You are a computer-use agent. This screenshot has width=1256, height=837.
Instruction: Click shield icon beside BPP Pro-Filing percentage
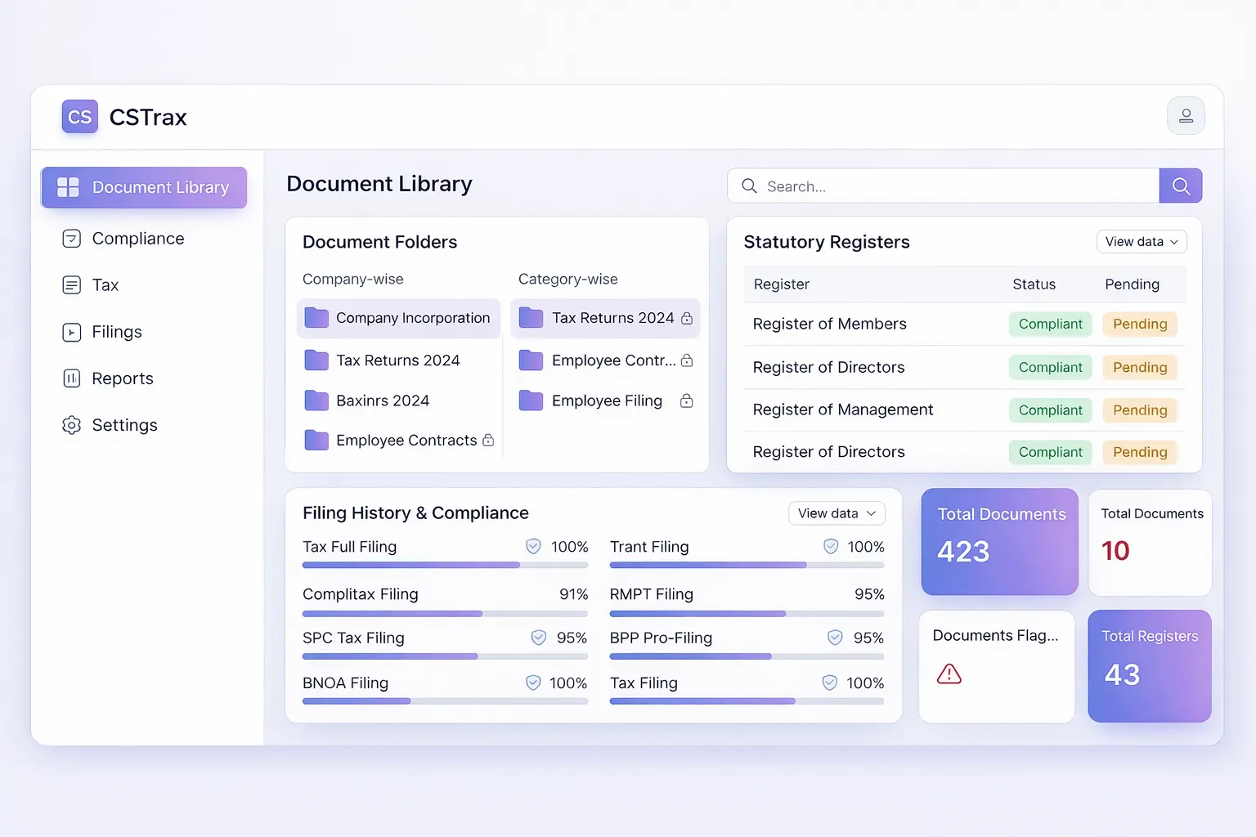point(835,638)
